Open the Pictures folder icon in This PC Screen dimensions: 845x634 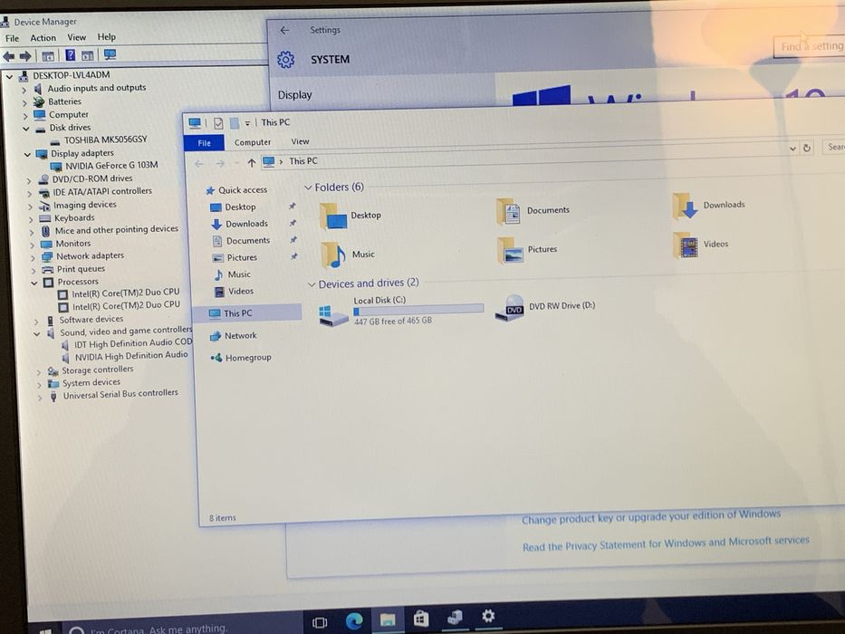509,250
